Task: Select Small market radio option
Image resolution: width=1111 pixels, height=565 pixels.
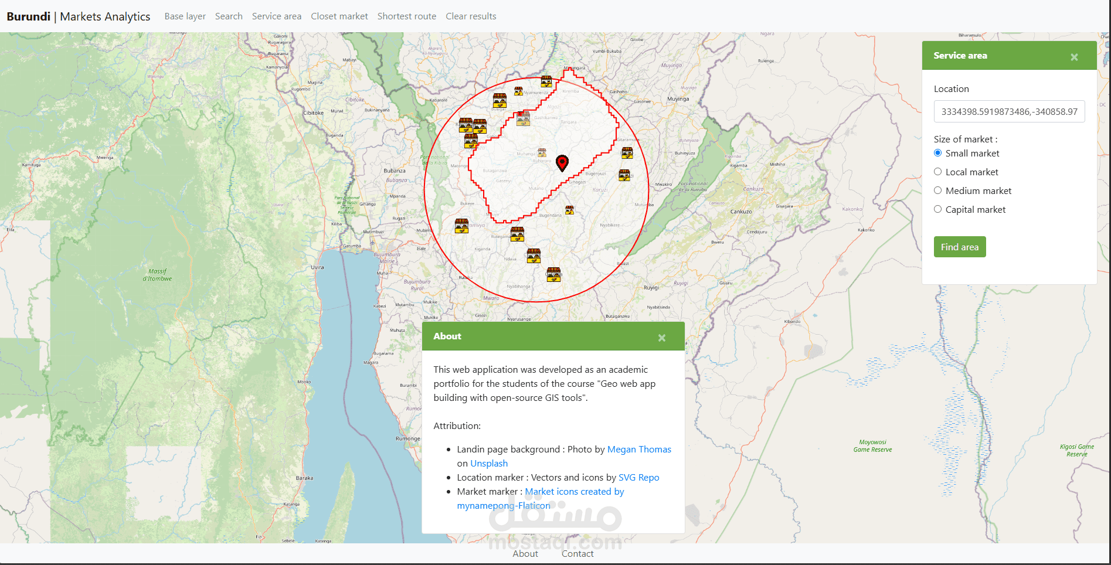Action: click(938, 153)
